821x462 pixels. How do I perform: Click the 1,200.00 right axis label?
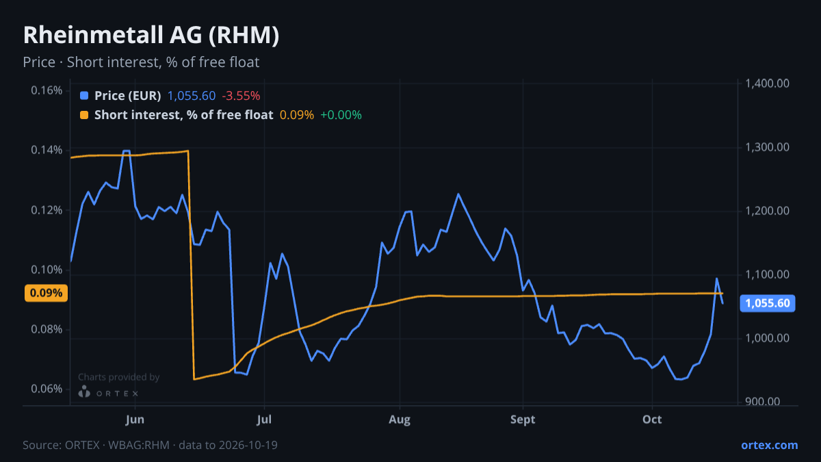[768, 211]
